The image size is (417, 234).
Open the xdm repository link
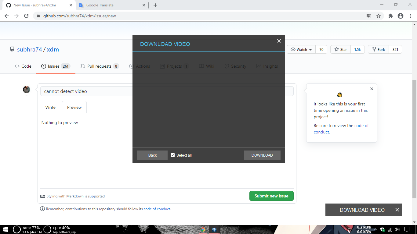pos(53,49)
